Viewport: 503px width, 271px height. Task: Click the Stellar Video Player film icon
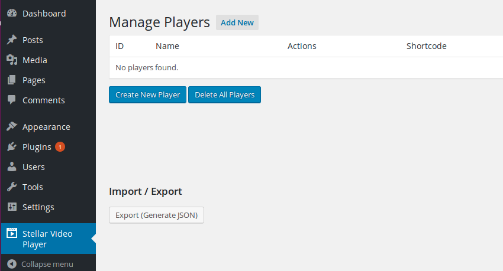tap(12, 233)
